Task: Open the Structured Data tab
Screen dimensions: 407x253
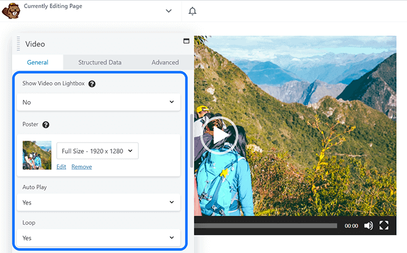Action: tap(100, 62)
